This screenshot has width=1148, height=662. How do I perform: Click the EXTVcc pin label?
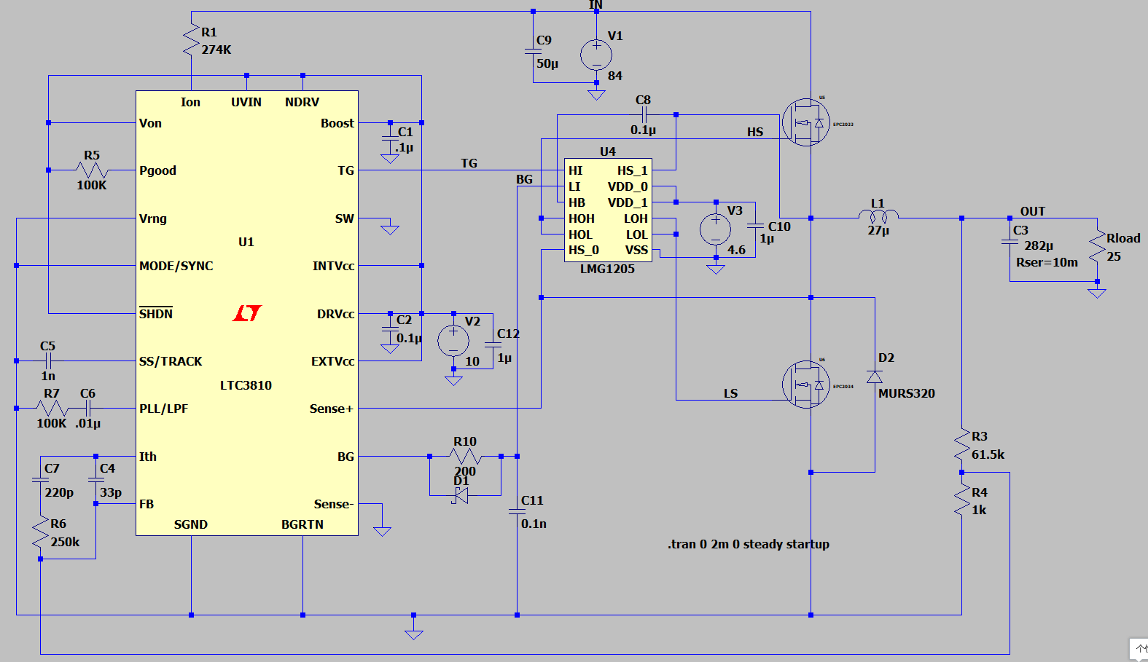coord(333,361)
